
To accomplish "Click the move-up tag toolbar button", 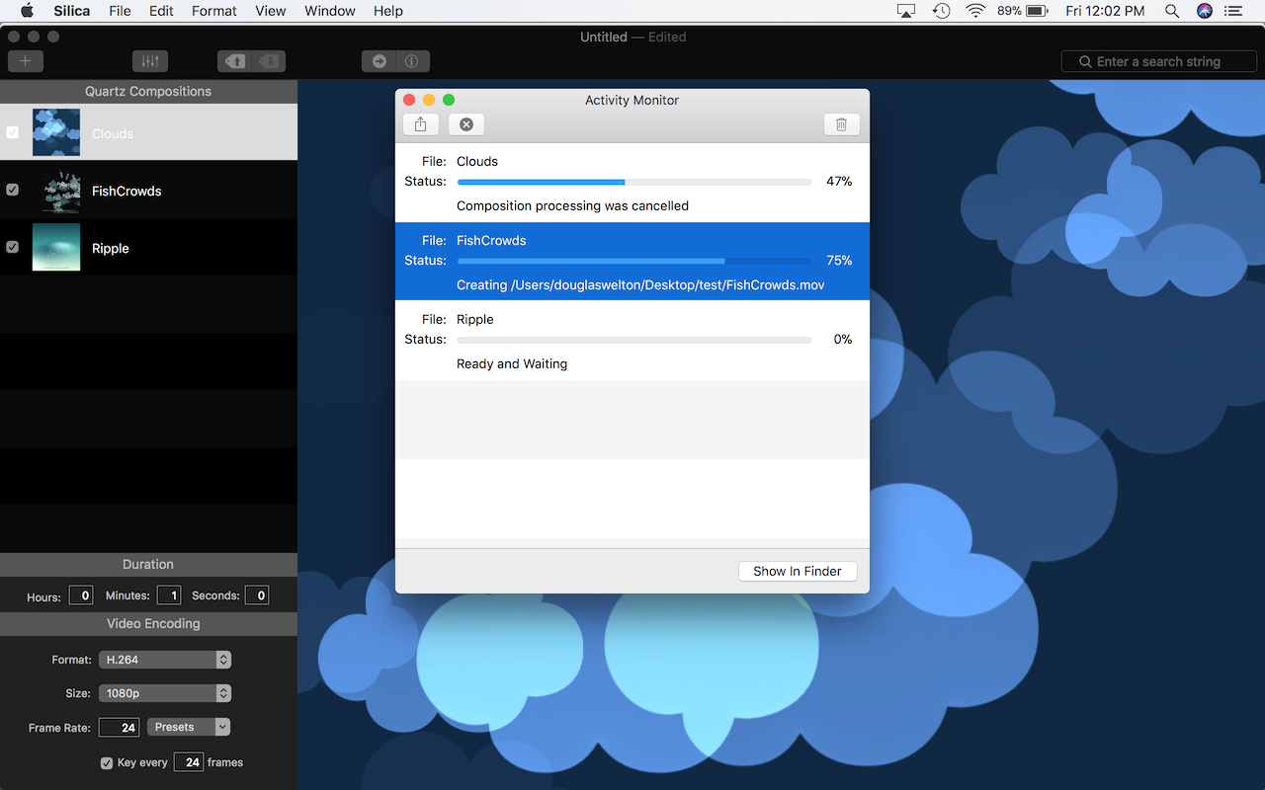I will pyautogui.click(x=234, y=61).
